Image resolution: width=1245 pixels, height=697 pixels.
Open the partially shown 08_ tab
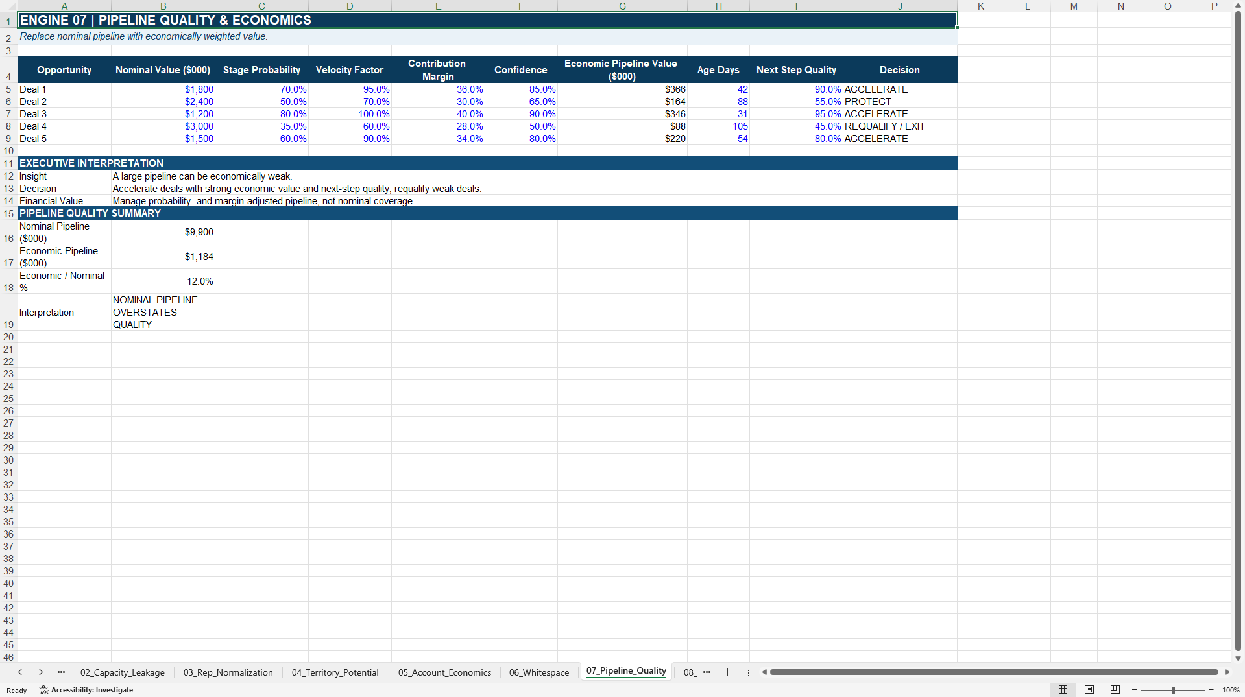click(690, 672)
